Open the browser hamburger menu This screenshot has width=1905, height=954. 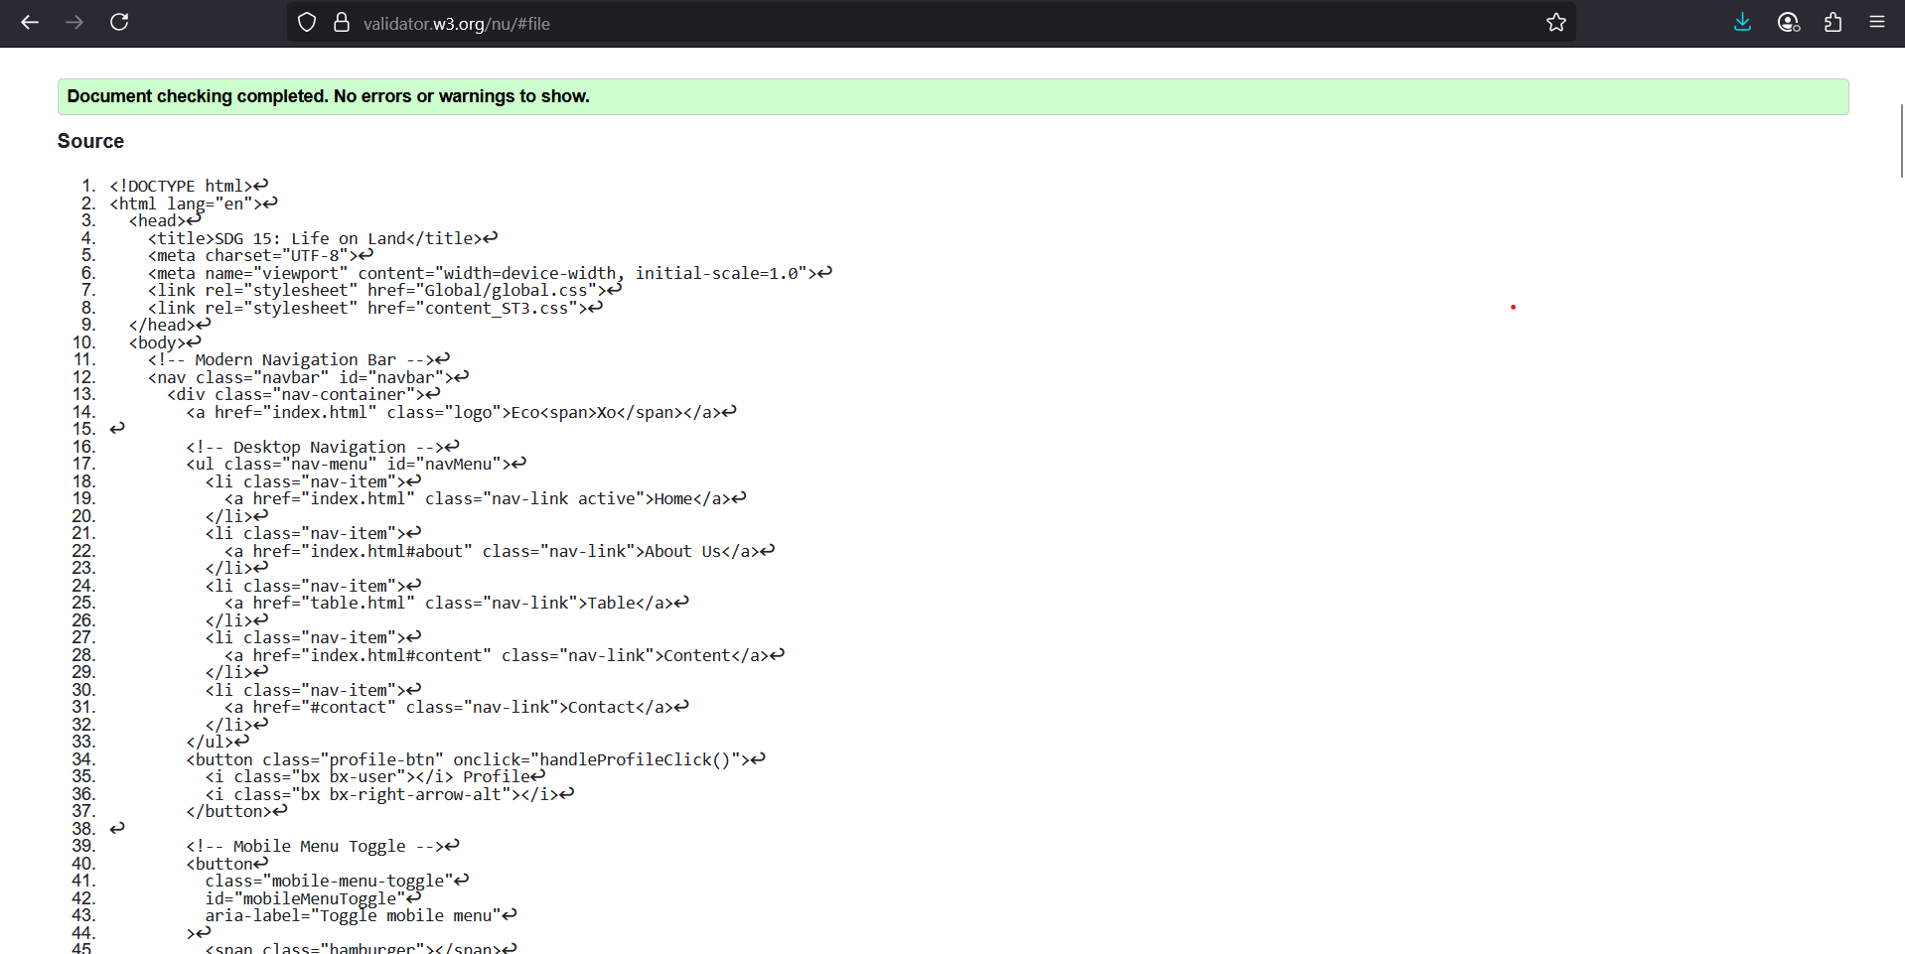click(x=1877, y=22)
